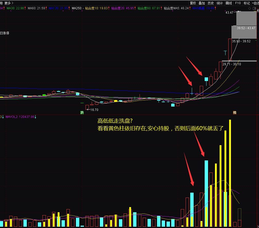Open F10 company info

tap(238, 3)
